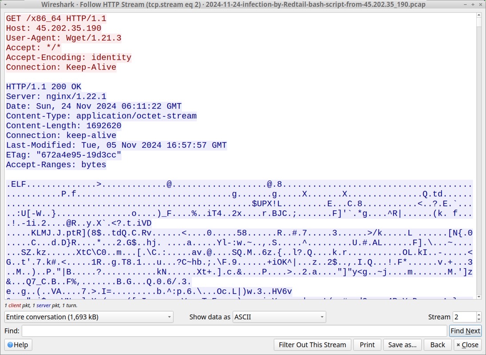The image size is (486, 355).
Task: Click the '.ELF' binary header text
Action: pyautogui.click(x=16, y=184)
